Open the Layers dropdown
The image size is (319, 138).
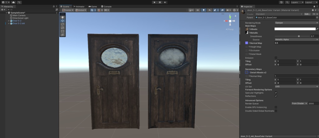tap(297, 2)
